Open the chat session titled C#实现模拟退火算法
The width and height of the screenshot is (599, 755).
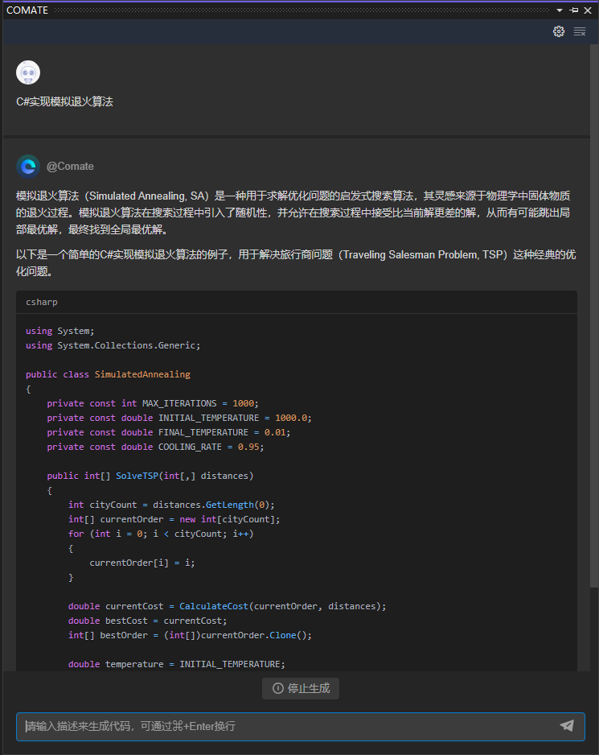(x=64, y=101)
